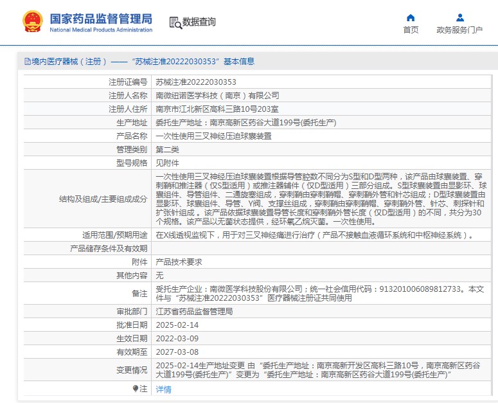Image resolution: width=498 pixels, height=403 pixels.
Task: Click the 注册人住所 label
Action: coord(128,109)
